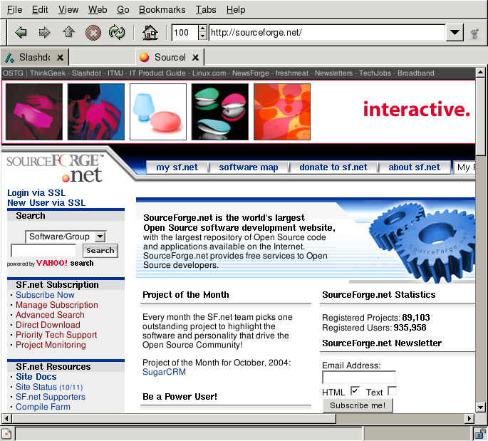Click the security lock icon in status bar
This screenshot has height=441, width=488.
(481, 433)
